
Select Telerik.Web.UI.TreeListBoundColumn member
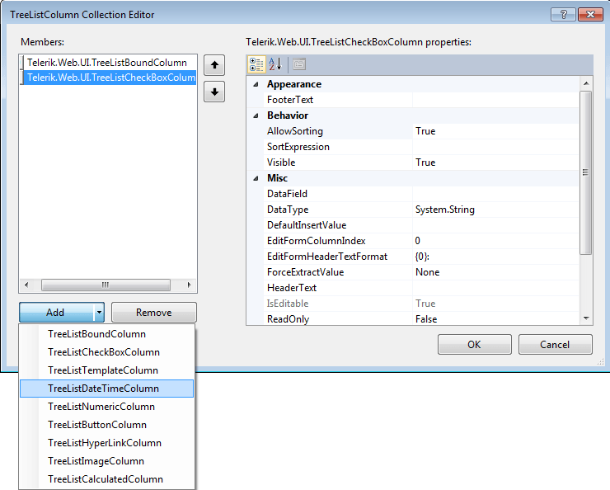tap(107, 63)
